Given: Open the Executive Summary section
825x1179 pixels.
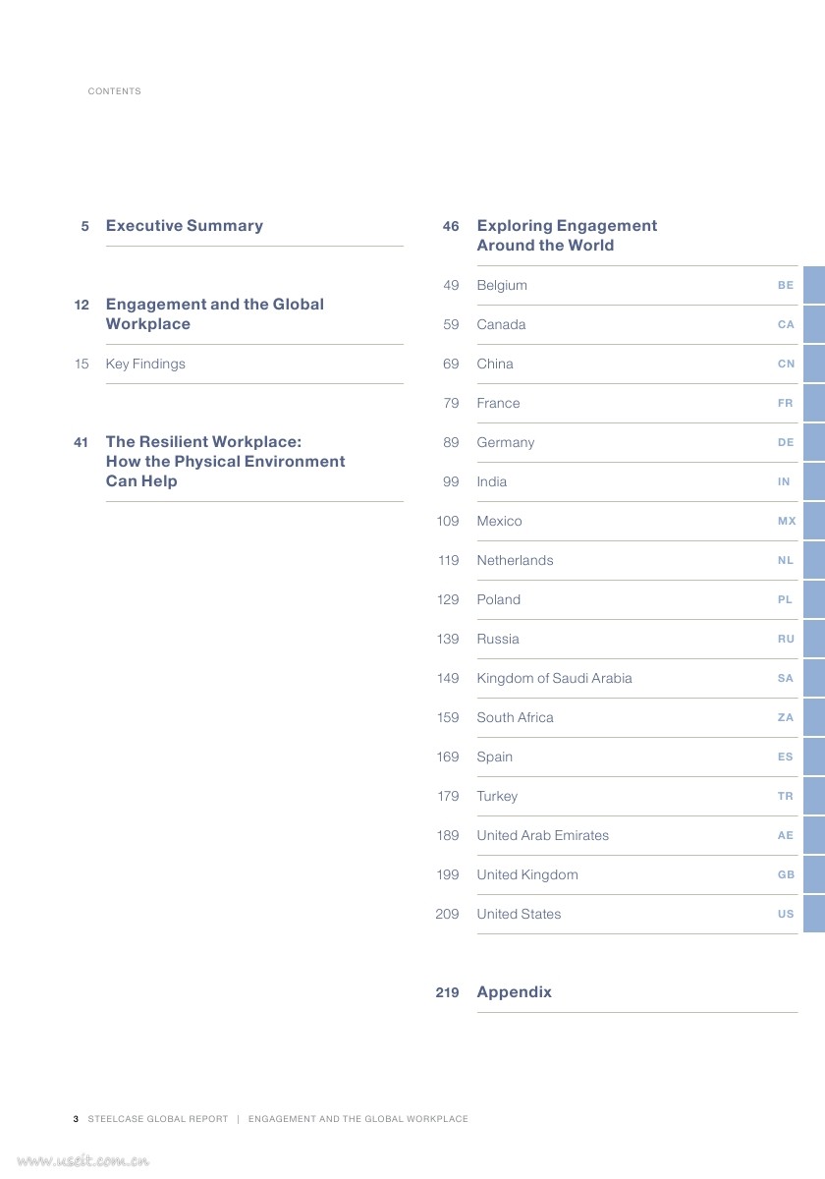Looking at the screenshot, I should pyautogui.click(x=184, y=226).
